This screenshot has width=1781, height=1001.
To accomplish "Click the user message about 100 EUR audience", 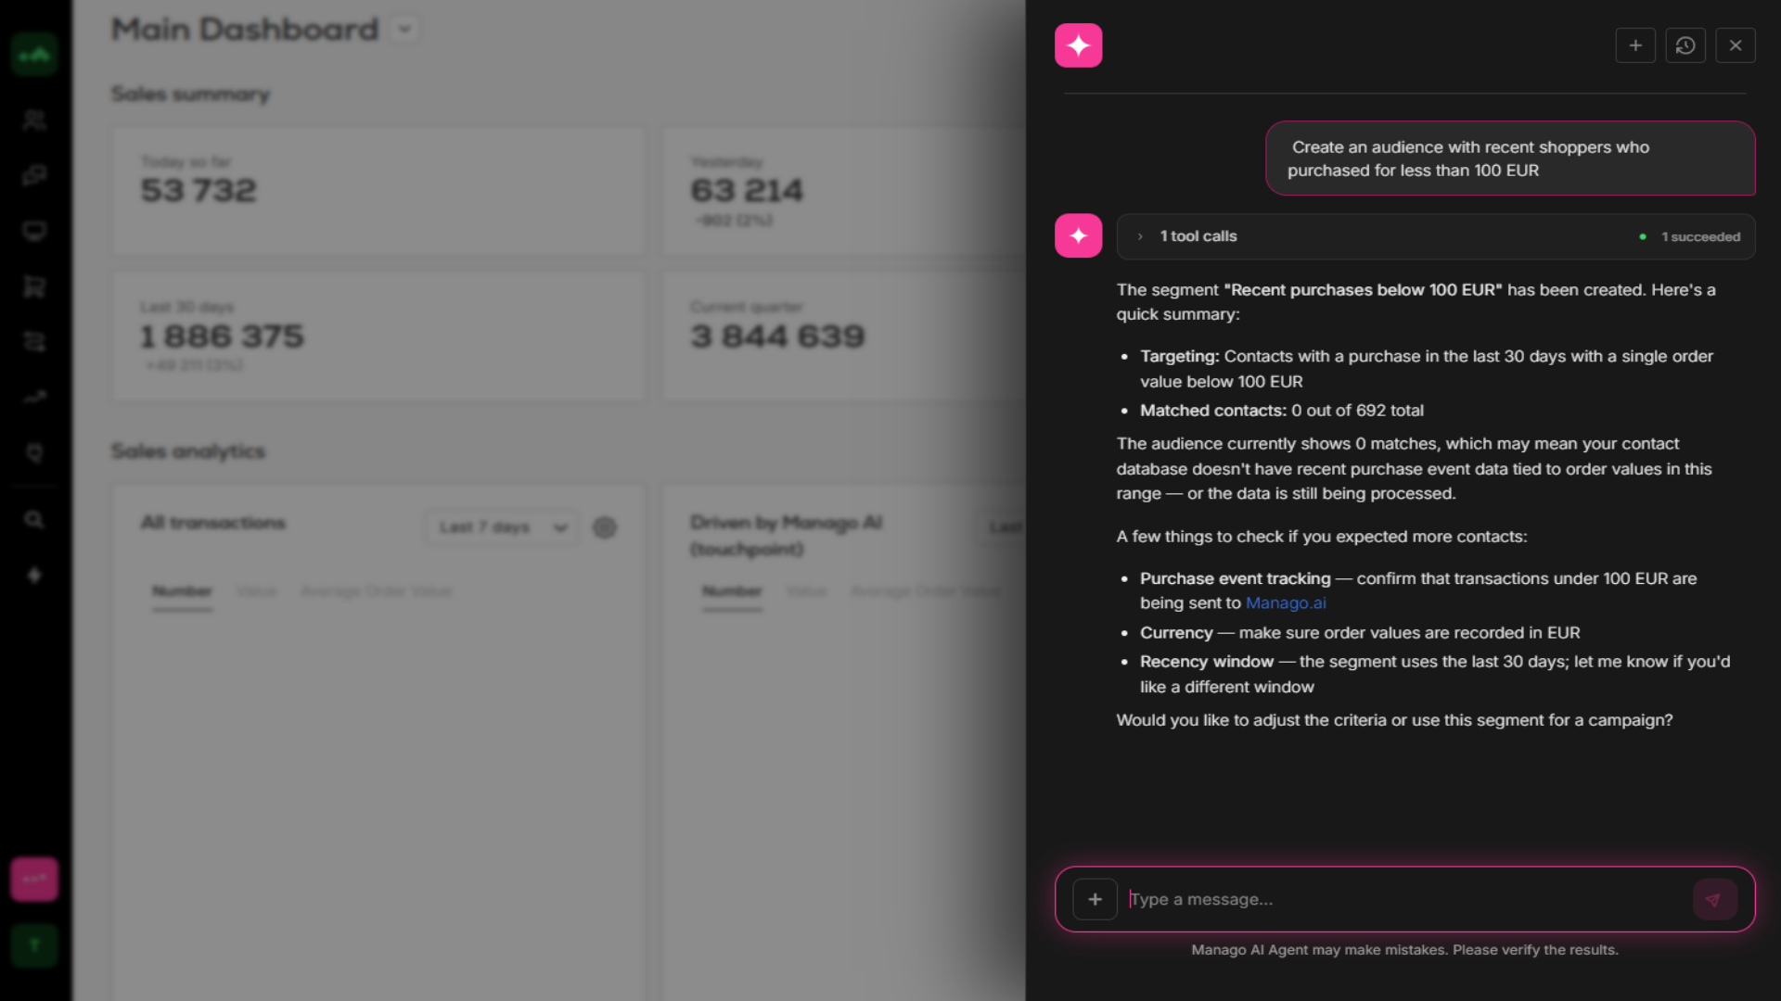I will click(1510, 158).
